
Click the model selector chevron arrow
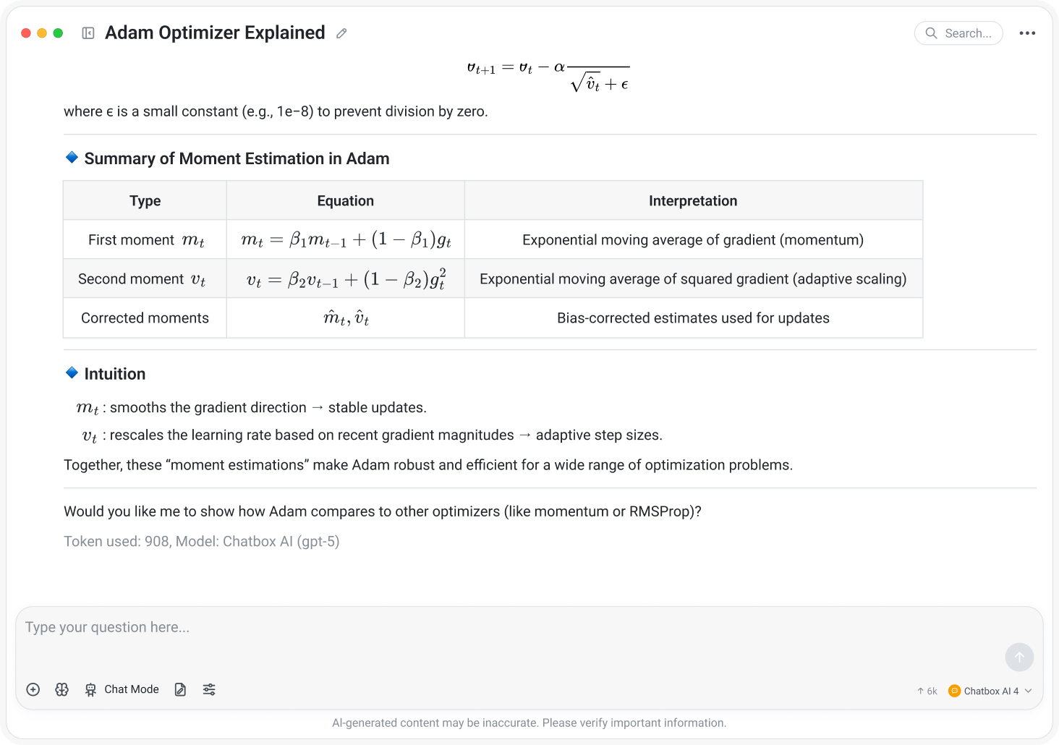pyautogui.click(x=1028, y=691)
